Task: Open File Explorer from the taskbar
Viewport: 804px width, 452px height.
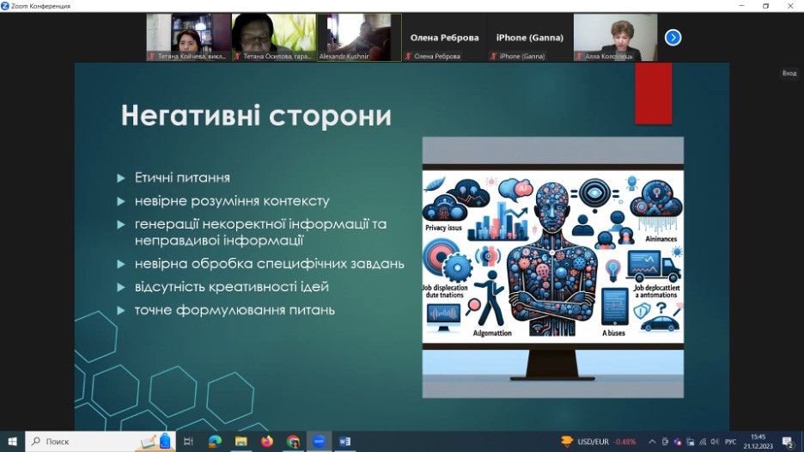Action: pyautogui.click(x=241, y=441)
